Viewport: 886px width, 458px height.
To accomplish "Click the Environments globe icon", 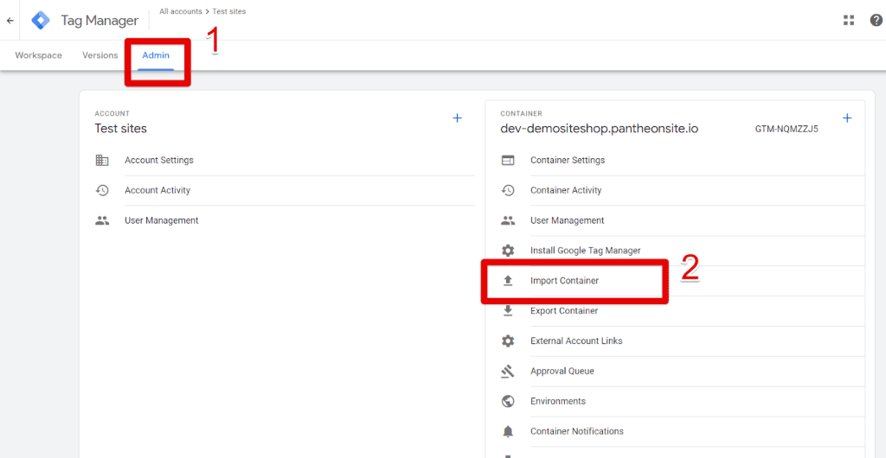I will coord(508,402).
